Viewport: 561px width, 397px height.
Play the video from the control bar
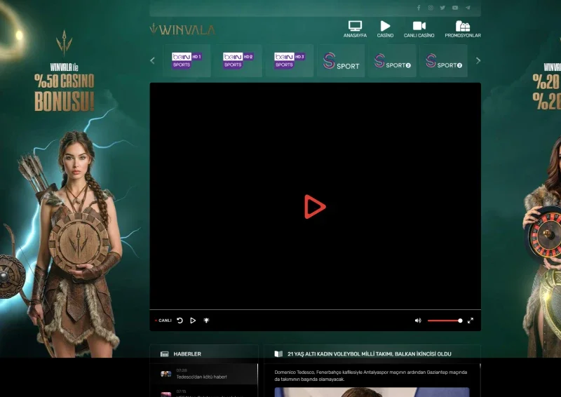click(193, 321)
